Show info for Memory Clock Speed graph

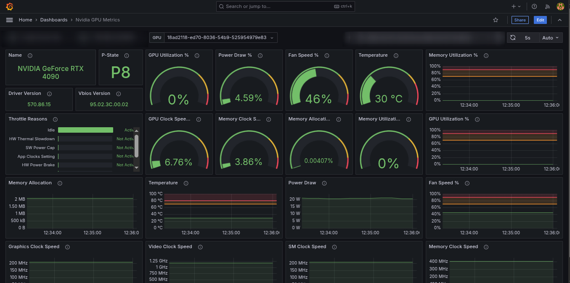(486, 247)
